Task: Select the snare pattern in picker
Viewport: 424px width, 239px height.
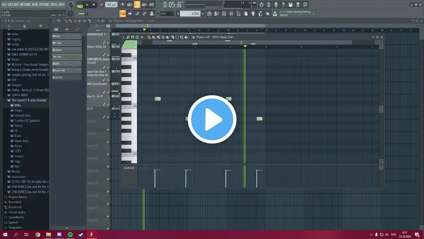Action: point(67,50)
